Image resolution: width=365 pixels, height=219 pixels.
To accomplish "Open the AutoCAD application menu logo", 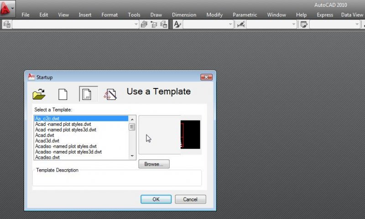I will (7, 8).
